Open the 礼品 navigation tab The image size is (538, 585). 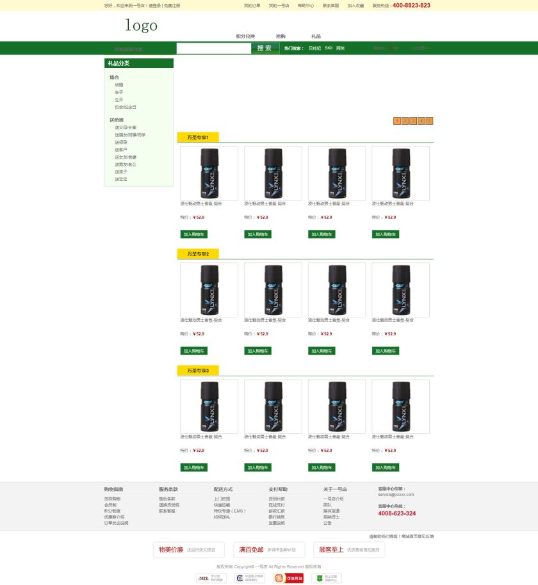pos(316,36)
